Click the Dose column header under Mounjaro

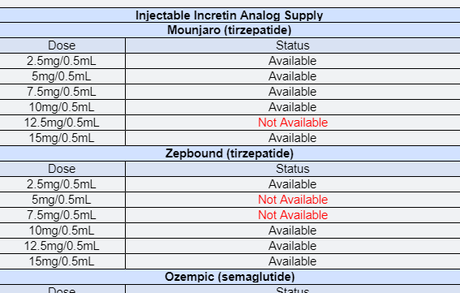click(x=62, y=45)
